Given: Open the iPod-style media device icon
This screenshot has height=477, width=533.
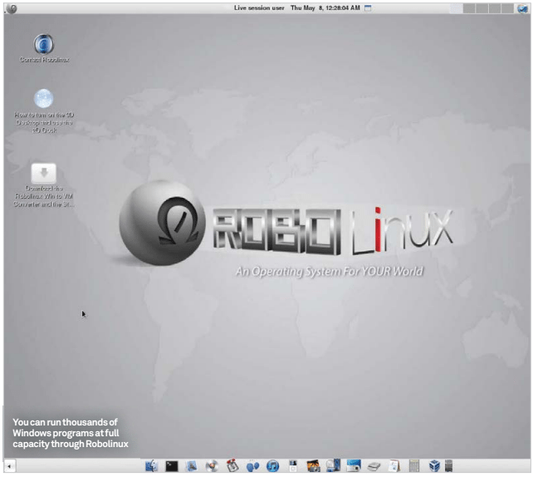Looking at the screenshot, I should click(x=293, y=465).
